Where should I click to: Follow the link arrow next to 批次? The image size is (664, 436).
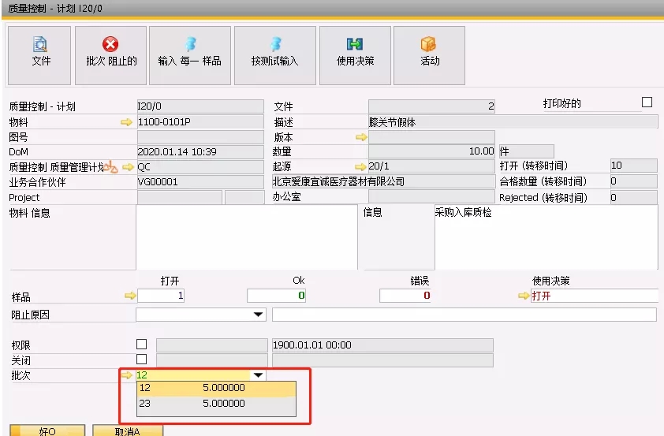pyautogui.click(x=127, y=375)
